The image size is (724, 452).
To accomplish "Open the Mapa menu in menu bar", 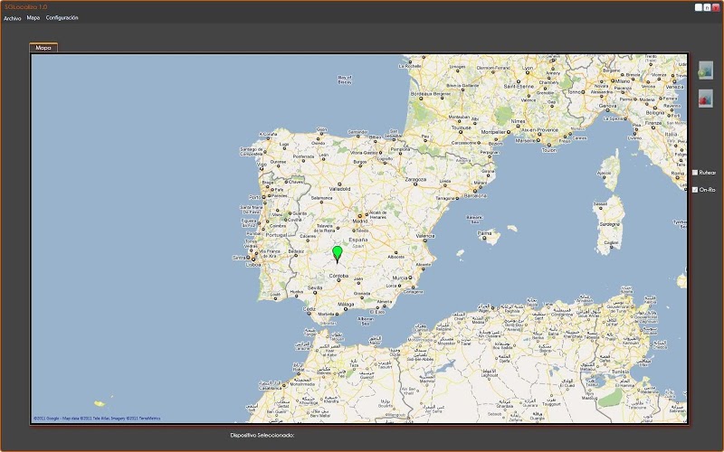I will [33, 17].
